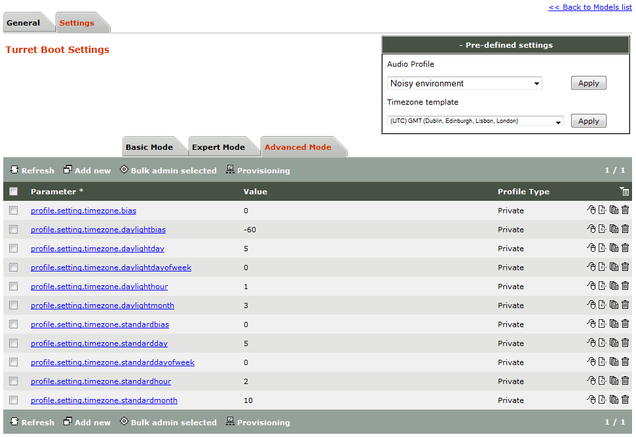Screen dimensions: 636x437
Task: Click the Profile Type column header
Action: pos(523,192)
